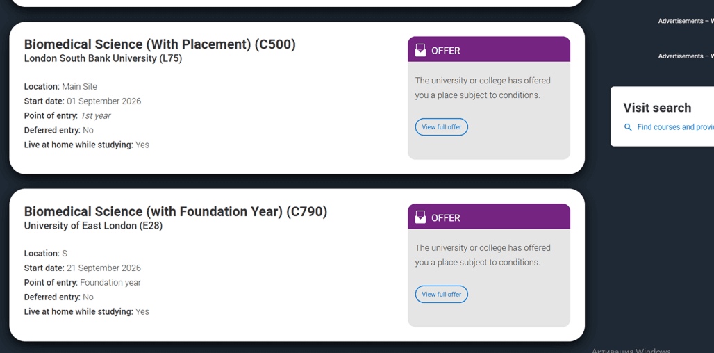714x353 pixels.
Task: Click the purple OFFER label for course C790
Action: point(446,218)
